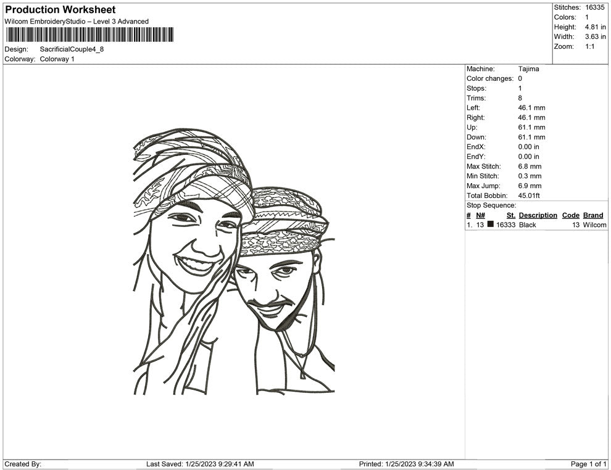Screen dimensions: 611x470
Task: Click the 'Total Bobbin:' label
Action: (487, 196)
